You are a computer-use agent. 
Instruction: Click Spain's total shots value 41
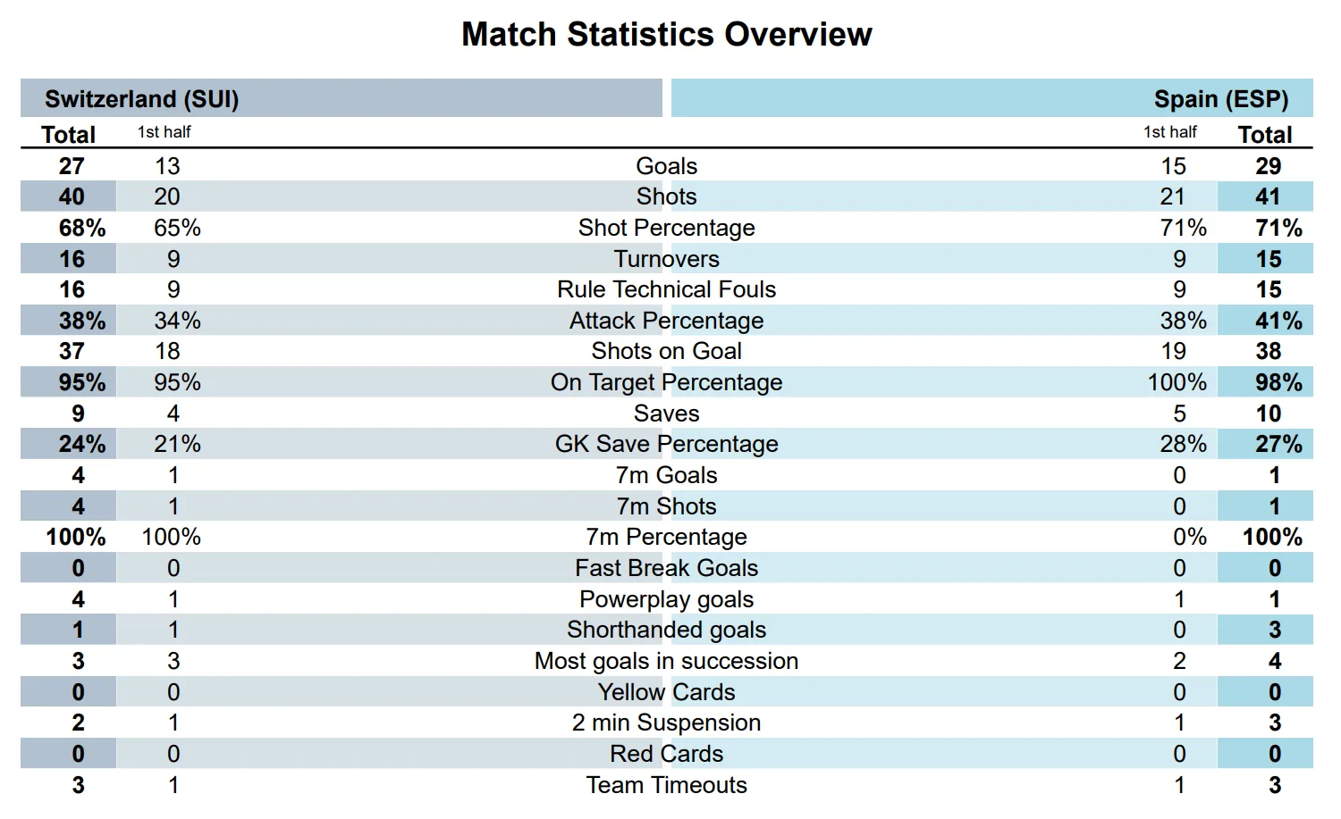pos(1268,196)
